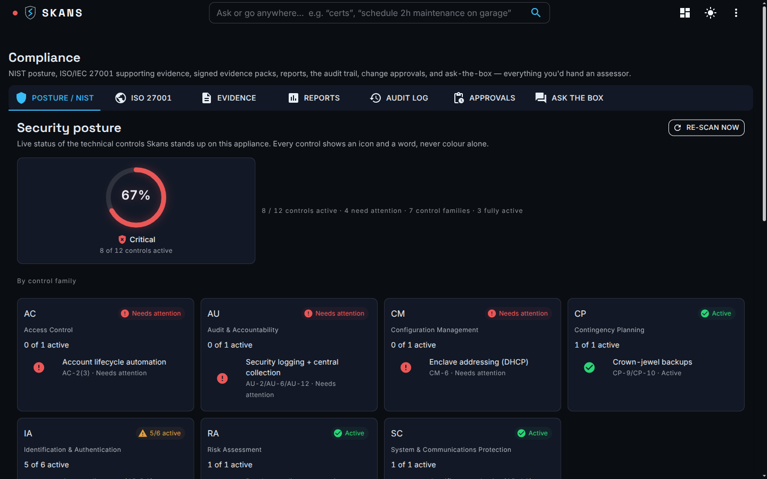
Task: Select Enclave addressing (DHCP) control text
Action: (x=479, y=362)
